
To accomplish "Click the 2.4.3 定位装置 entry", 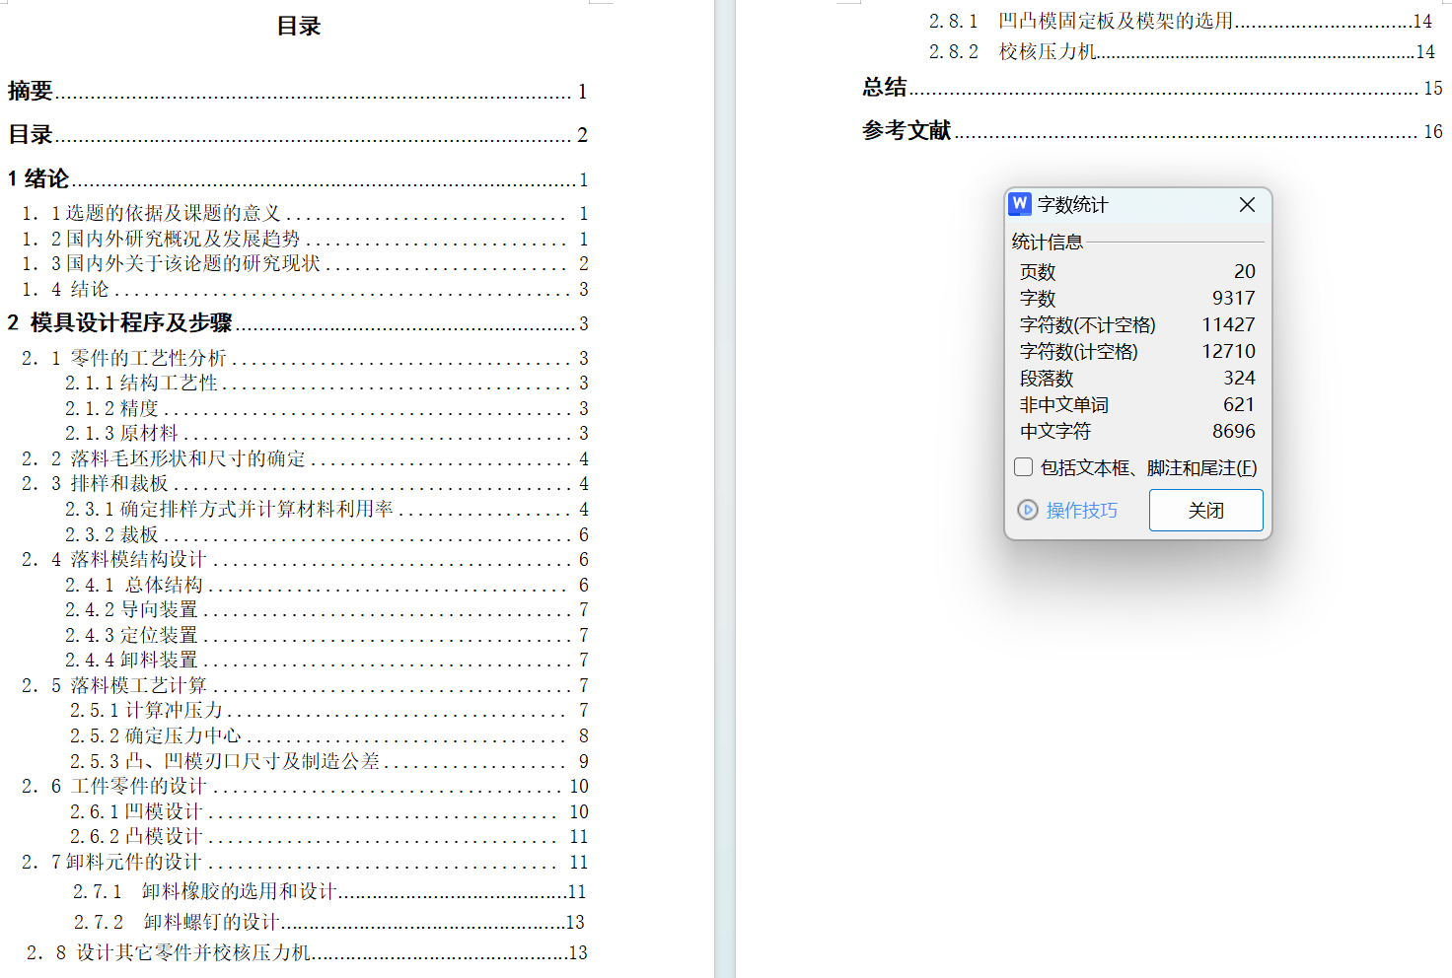I will [x=327, y=635].
